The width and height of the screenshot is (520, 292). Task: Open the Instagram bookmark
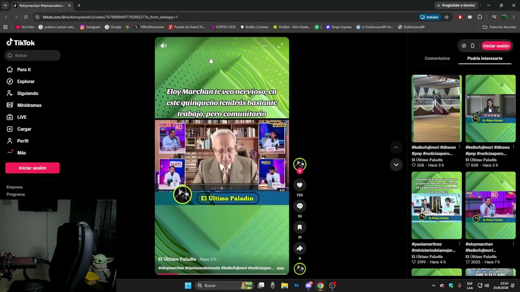90,27
